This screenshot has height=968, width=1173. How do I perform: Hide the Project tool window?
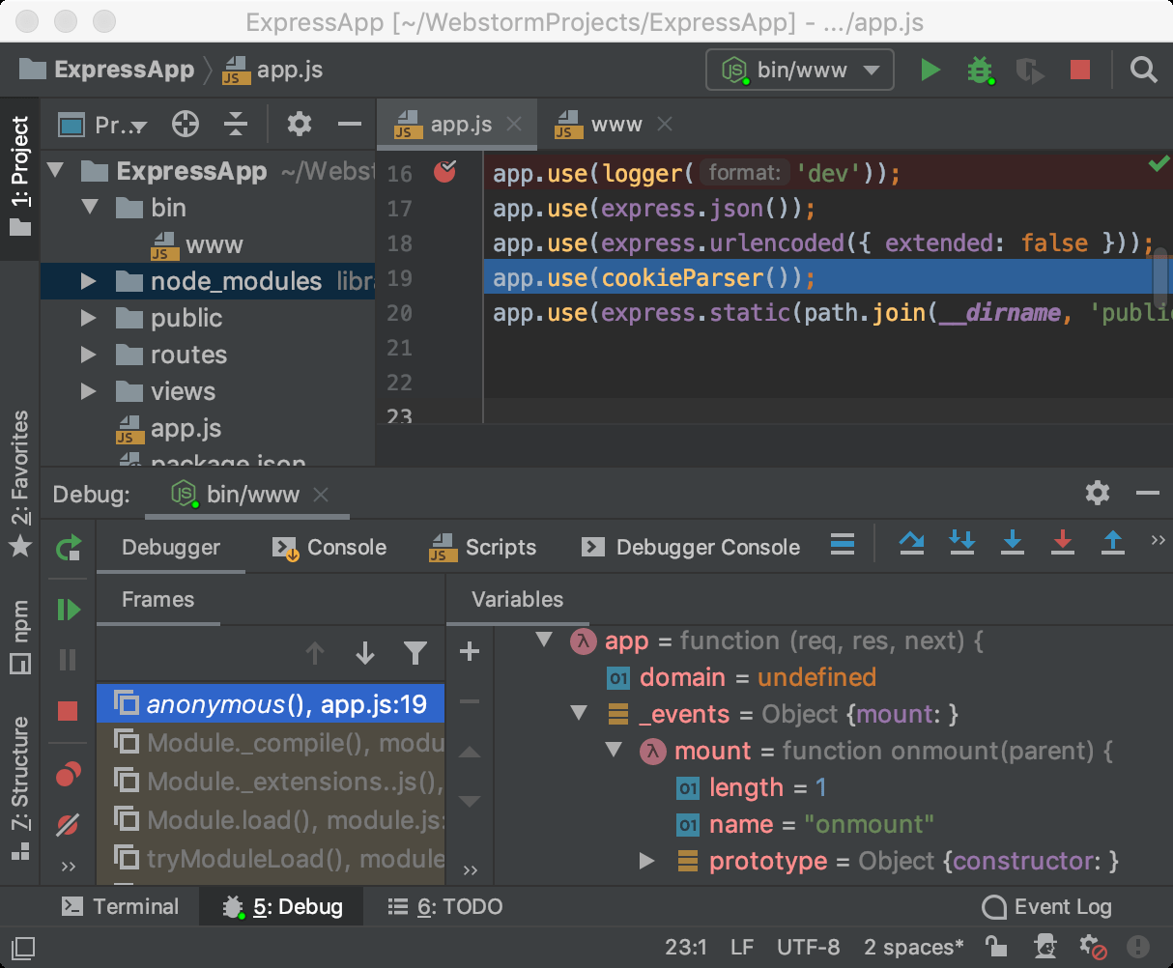350,124
